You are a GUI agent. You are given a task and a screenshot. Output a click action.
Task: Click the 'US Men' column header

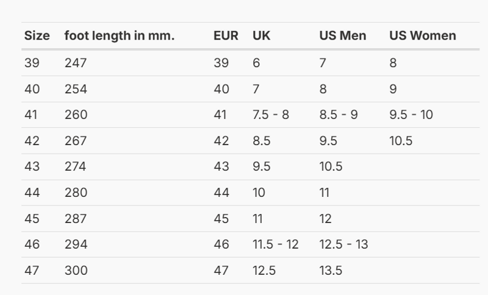[x=343, y=36]
